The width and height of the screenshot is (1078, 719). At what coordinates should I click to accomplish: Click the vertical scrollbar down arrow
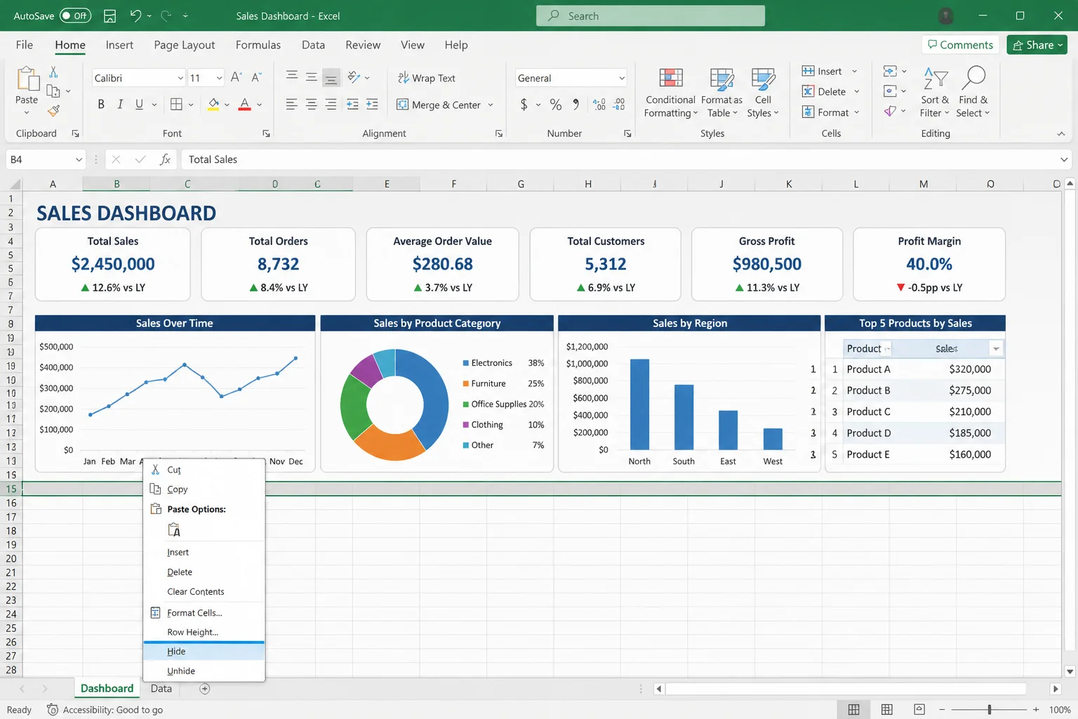(1070, 671)
